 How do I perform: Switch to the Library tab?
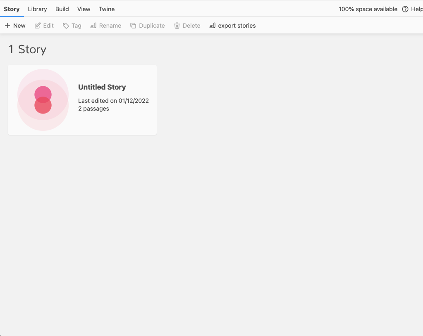coord(37,9)
